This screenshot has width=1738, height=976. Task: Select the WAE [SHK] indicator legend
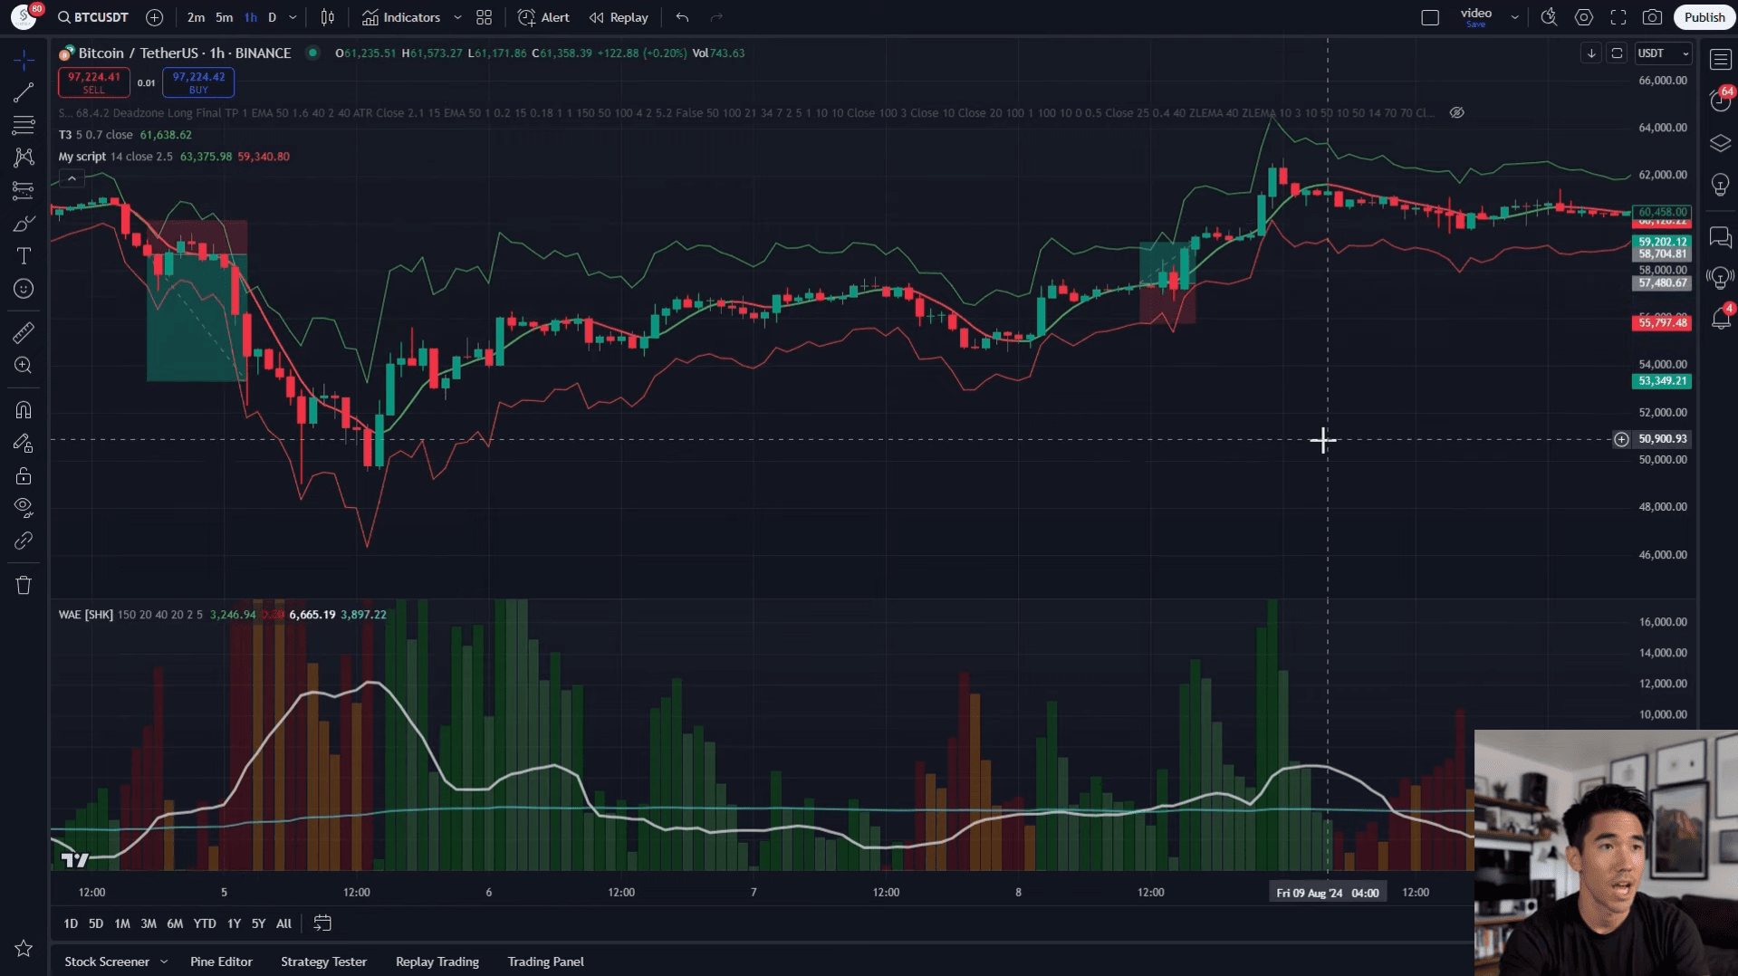[86, 615]
